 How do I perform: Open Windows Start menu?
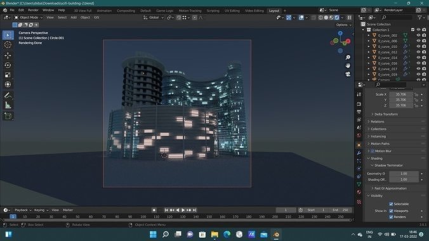pos(153,235)
